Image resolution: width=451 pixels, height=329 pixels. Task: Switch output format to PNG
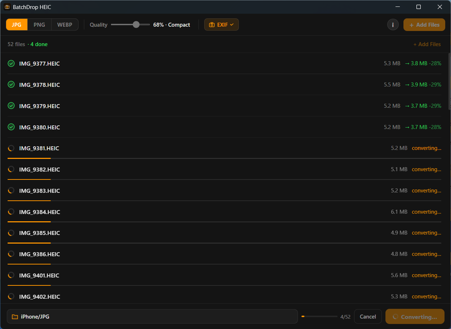click(x=40, y=25)
